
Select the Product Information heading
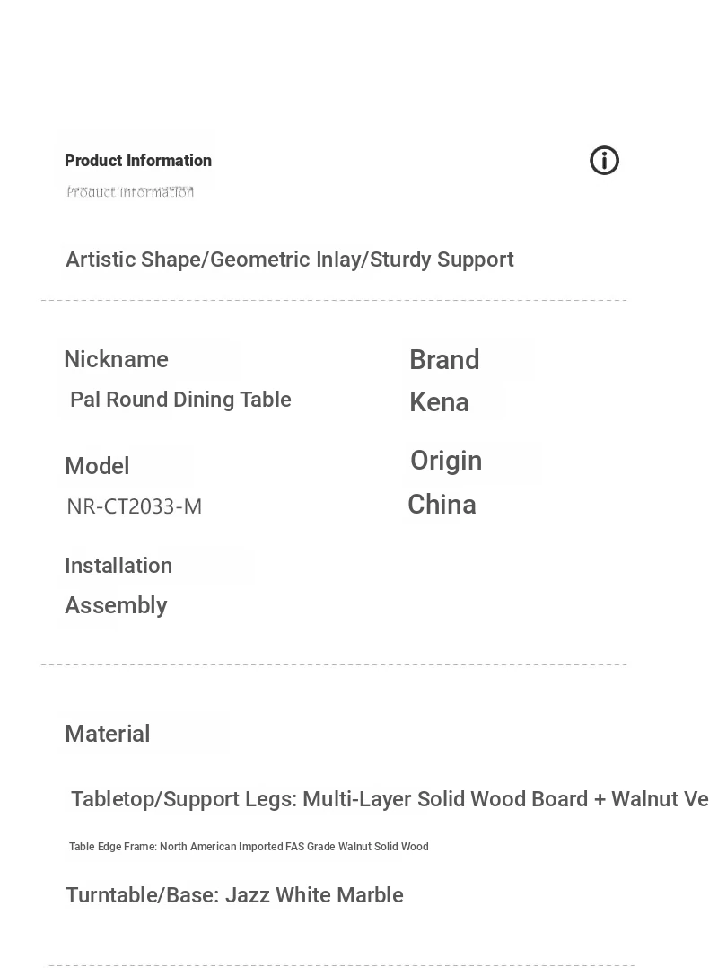pyautogui.click(x=138, y=161)
